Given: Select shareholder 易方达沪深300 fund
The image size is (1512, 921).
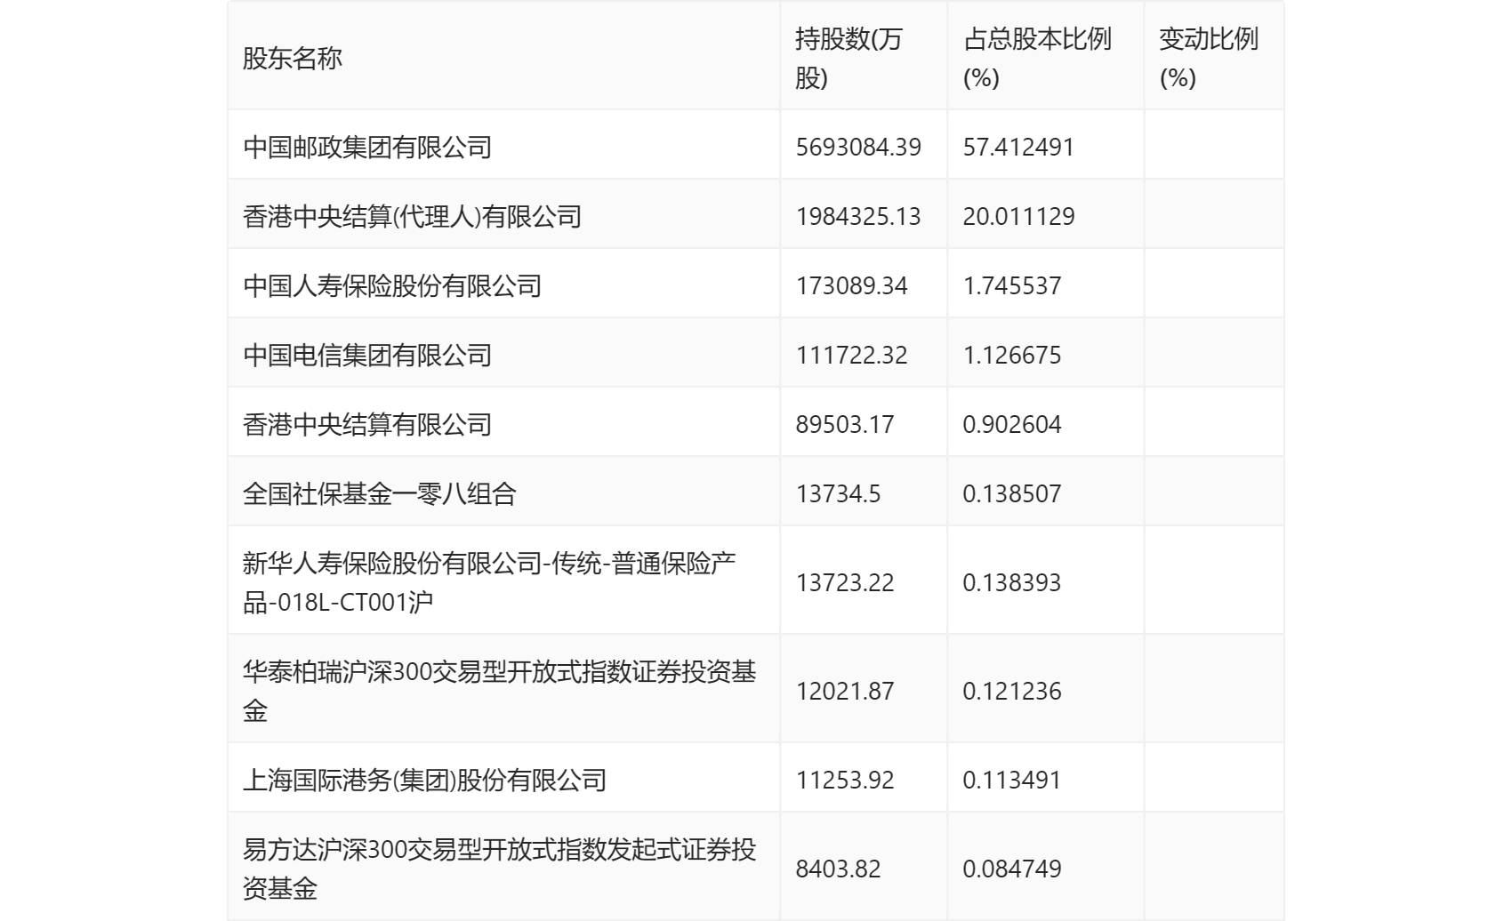Looking at the screenshot, I should (x=500, y=869).
